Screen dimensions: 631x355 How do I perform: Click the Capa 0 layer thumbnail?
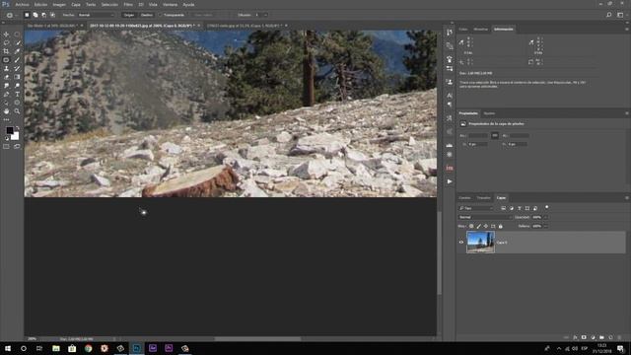click(480, 242)
